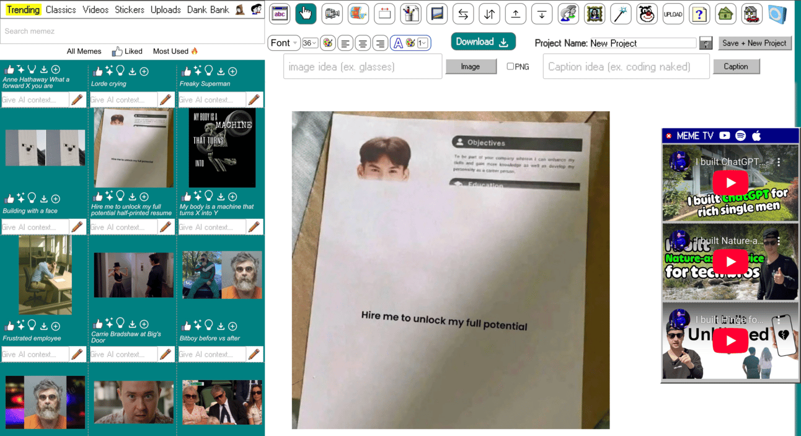Click the Search memez field
Viewport: 801px width, 436px height.
[x=133, y=31]
